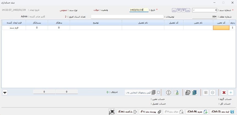Click the black T icon at toolbar end
Screen dimensions: 237x115
point(5,93)
